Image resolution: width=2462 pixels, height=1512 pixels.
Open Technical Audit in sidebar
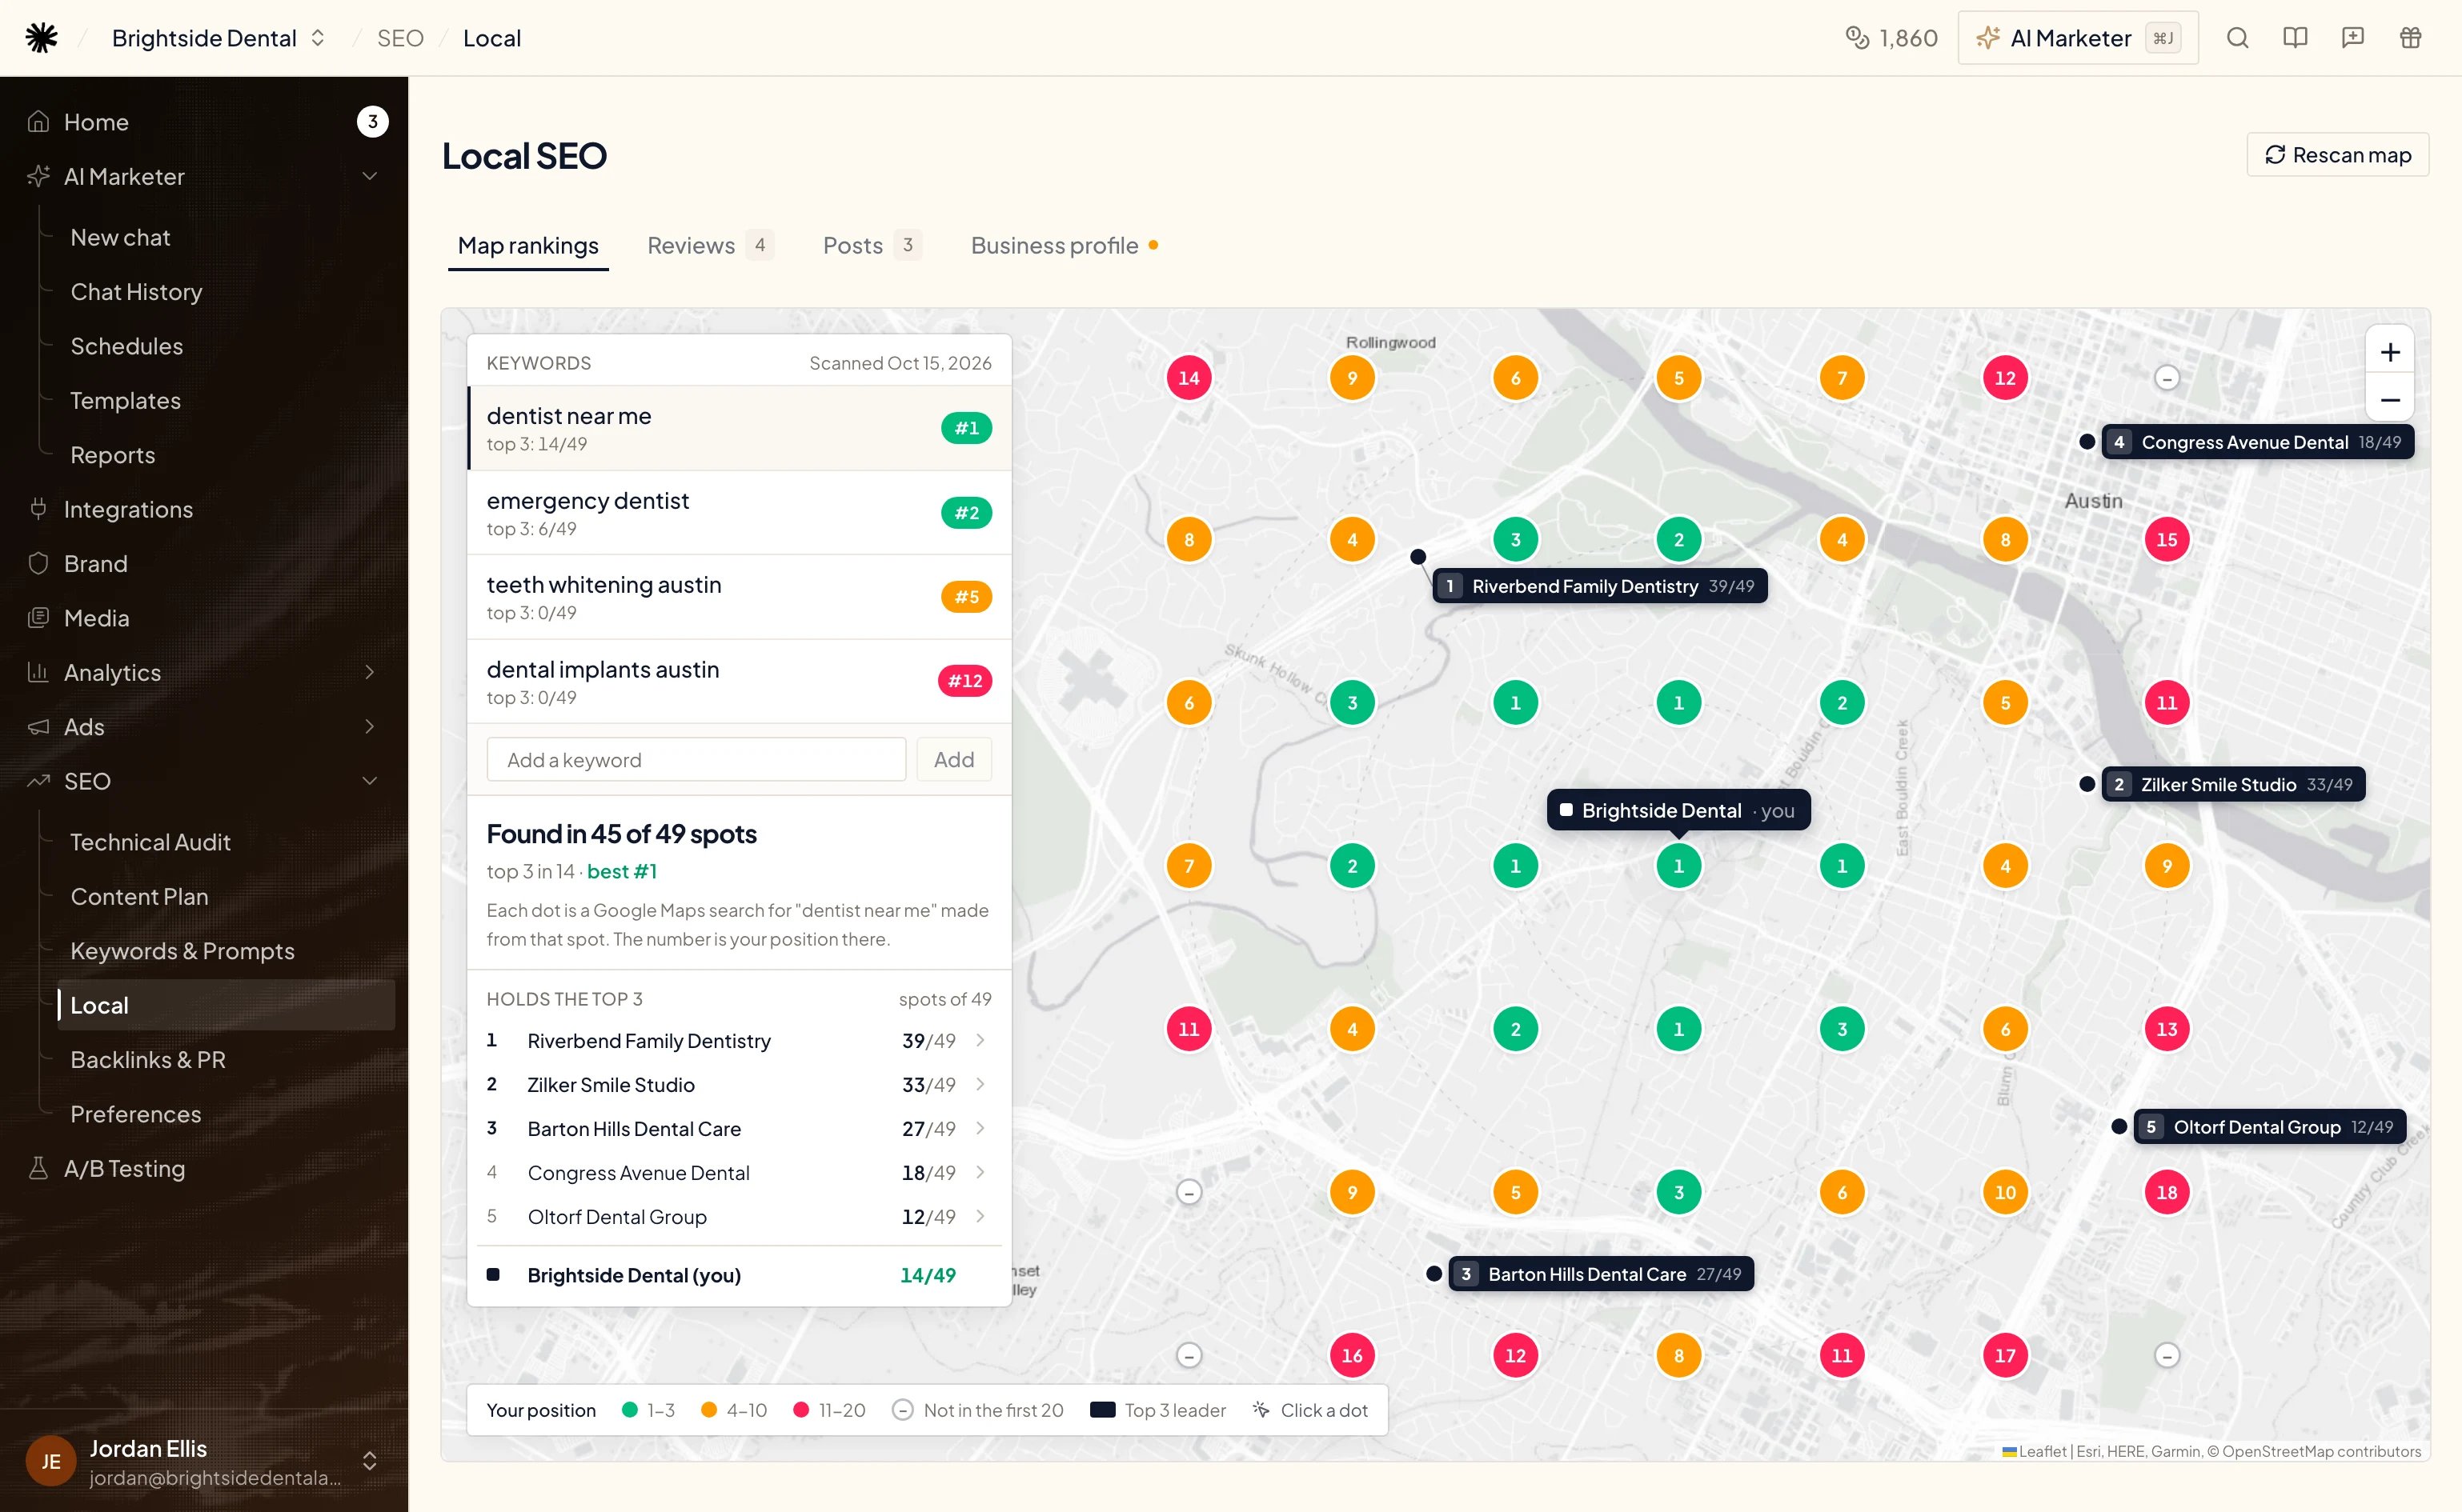tap(226, 842)
